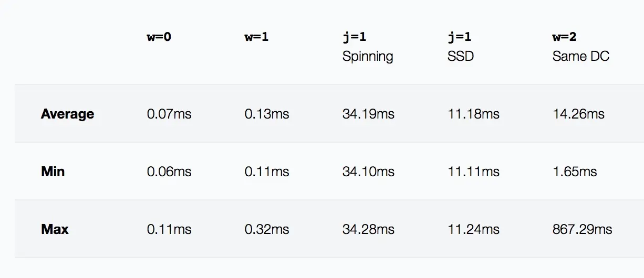Click the 14.26ms average cell
The height and width of the screenshot is (278, 644).
(578, 114)
